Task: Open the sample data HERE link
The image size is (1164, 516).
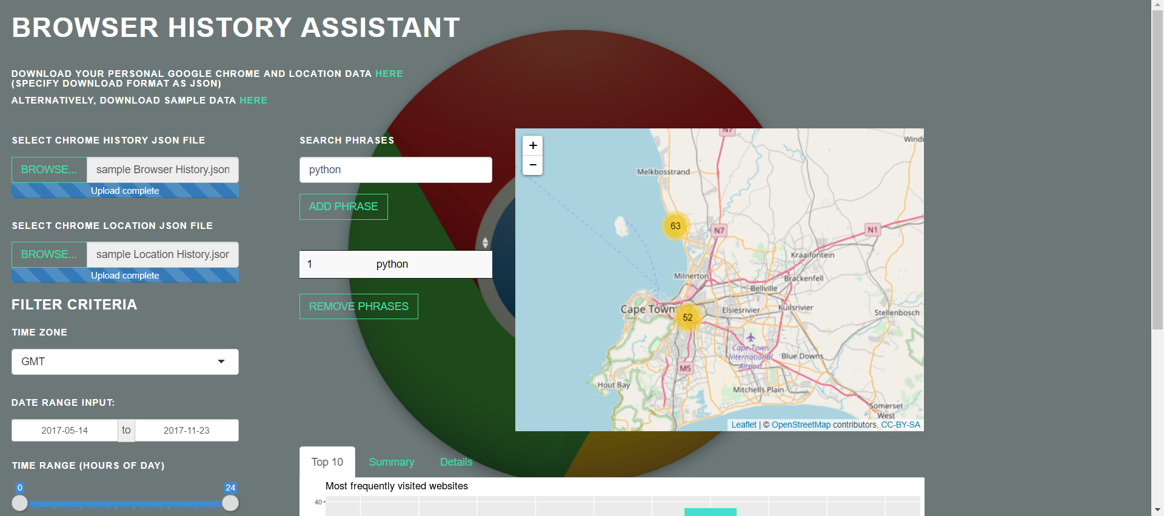Action: (253, 100)
